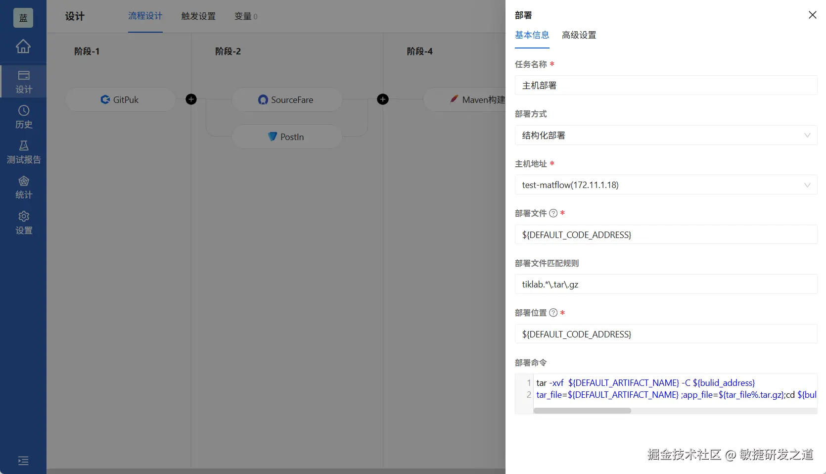The image size is (826, 474).
Task: Click the 阶段-2 stage heading
Action: [x=228, y=51]
